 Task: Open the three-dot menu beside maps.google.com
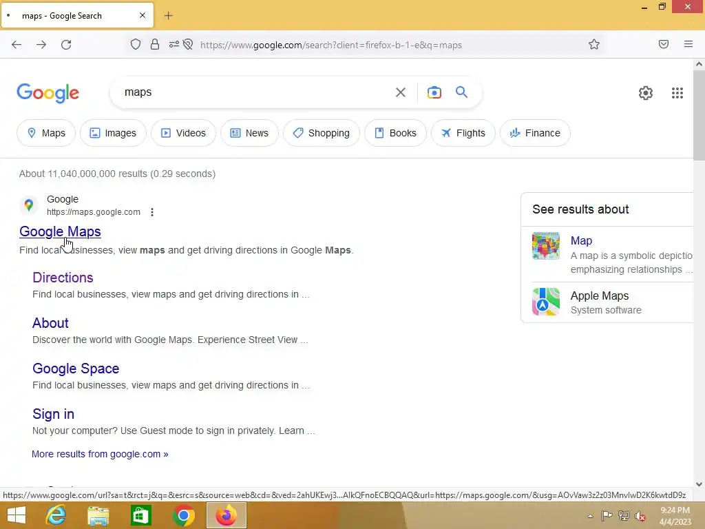tap(152, 212)
